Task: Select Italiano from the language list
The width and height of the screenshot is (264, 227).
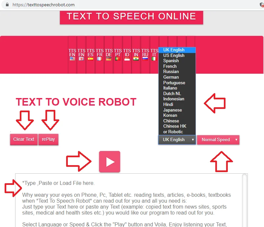Action: pos(177,88)
